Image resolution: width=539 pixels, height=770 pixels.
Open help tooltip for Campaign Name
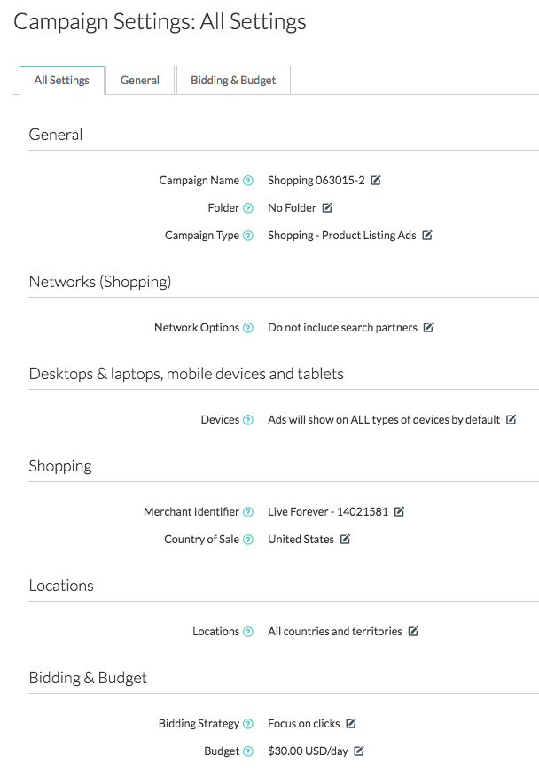point(248,181)
